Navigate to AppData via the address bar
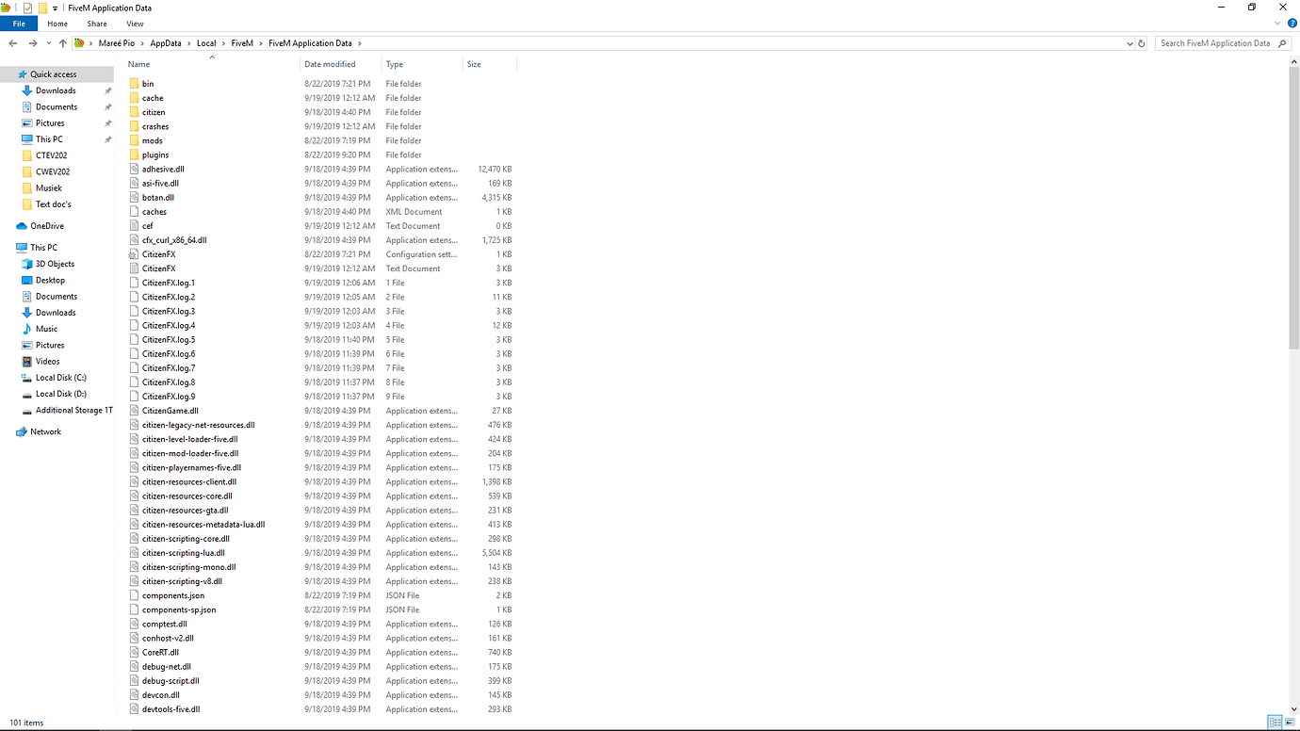This screenshot has height=731, width=1300. click(165, 43)
